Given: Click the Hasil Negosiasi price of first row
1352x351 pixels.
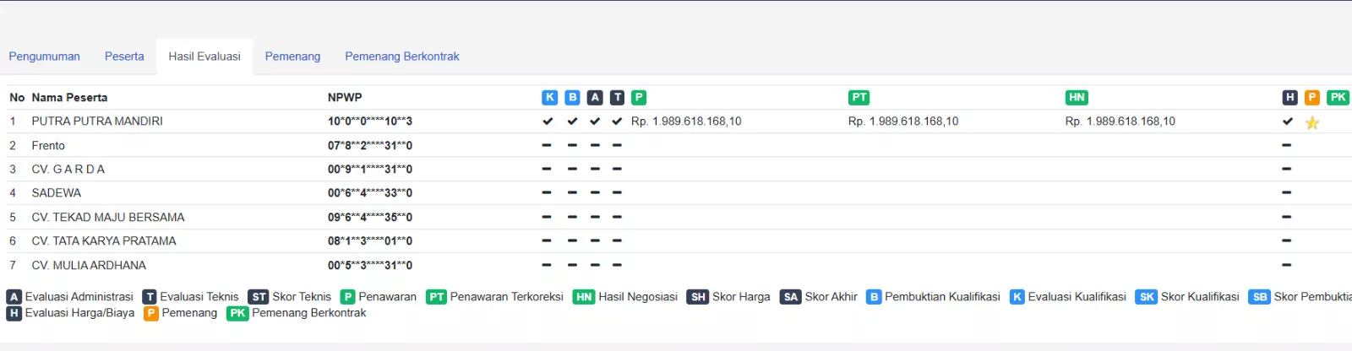Looking at the screenshot, I should (x=1120, y=121).
